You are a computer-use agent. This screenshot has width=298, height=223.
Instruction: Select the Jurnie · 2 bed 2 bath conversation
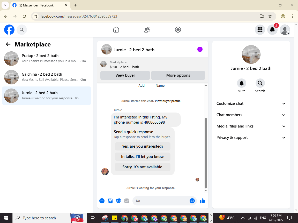pos(47,95)
